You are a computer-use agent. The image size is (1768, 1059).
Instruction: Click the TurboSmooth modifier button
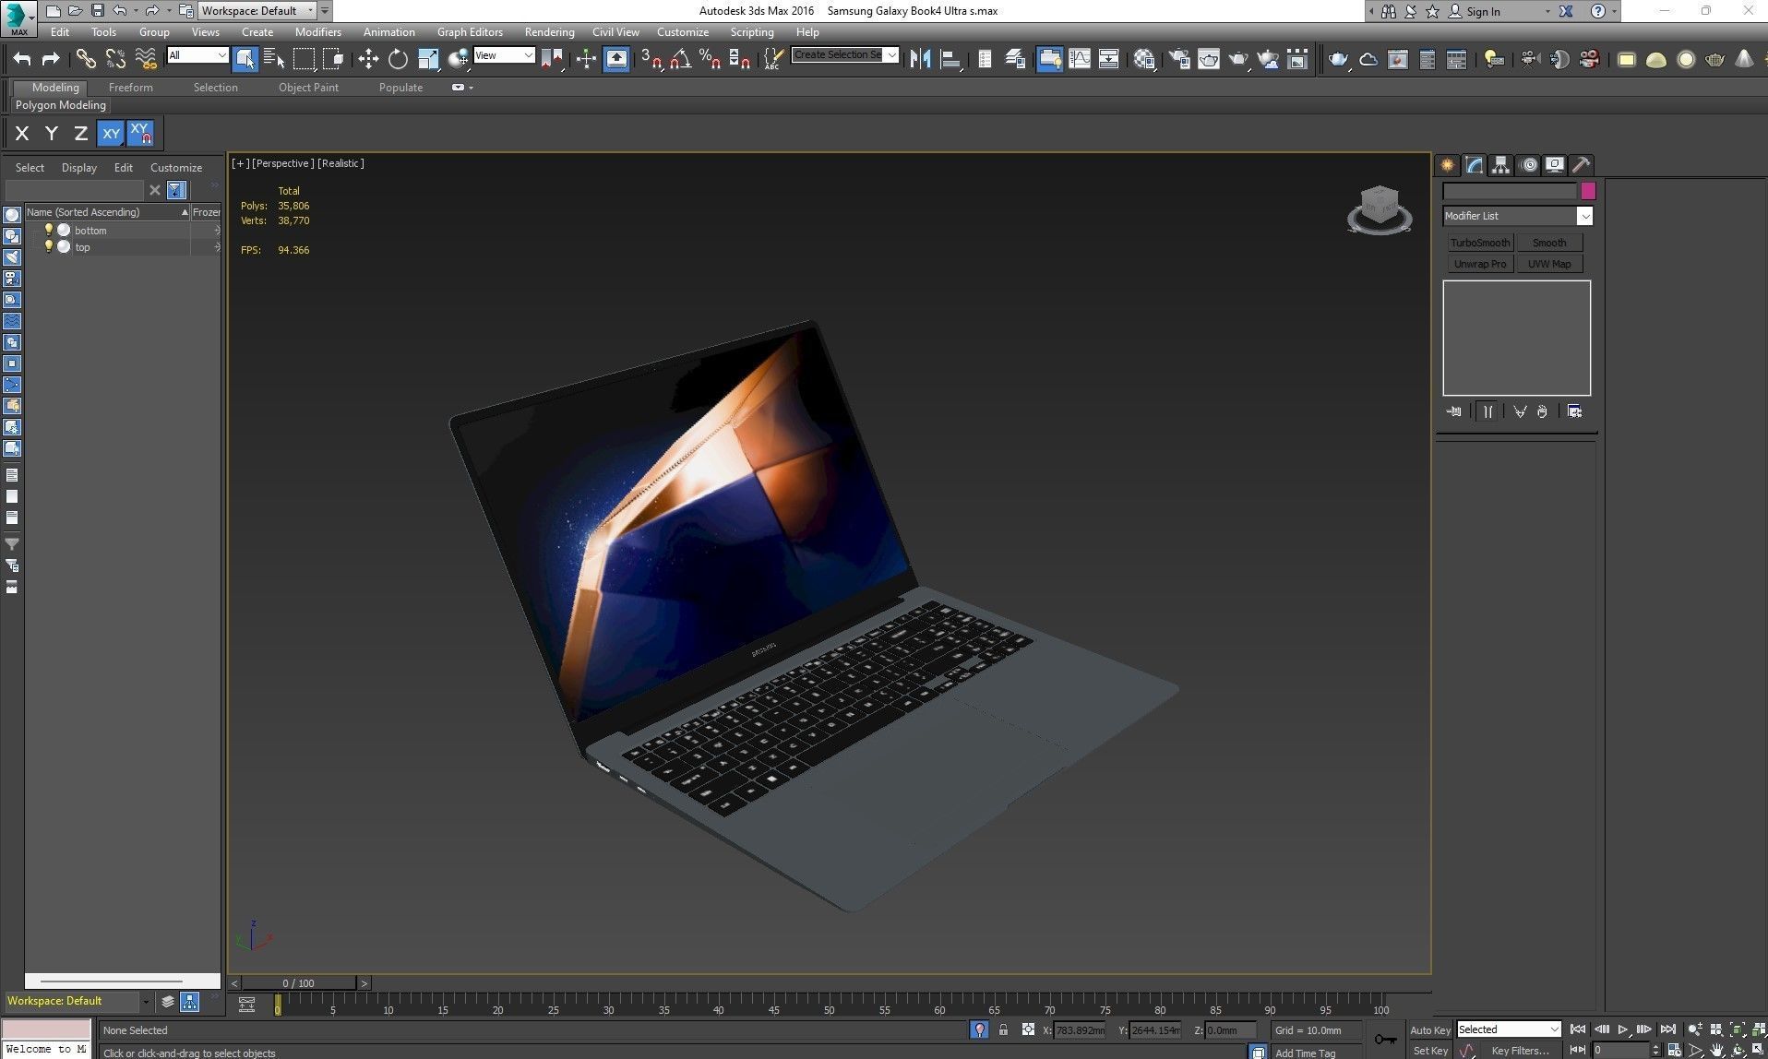[x=1480, y=243]
